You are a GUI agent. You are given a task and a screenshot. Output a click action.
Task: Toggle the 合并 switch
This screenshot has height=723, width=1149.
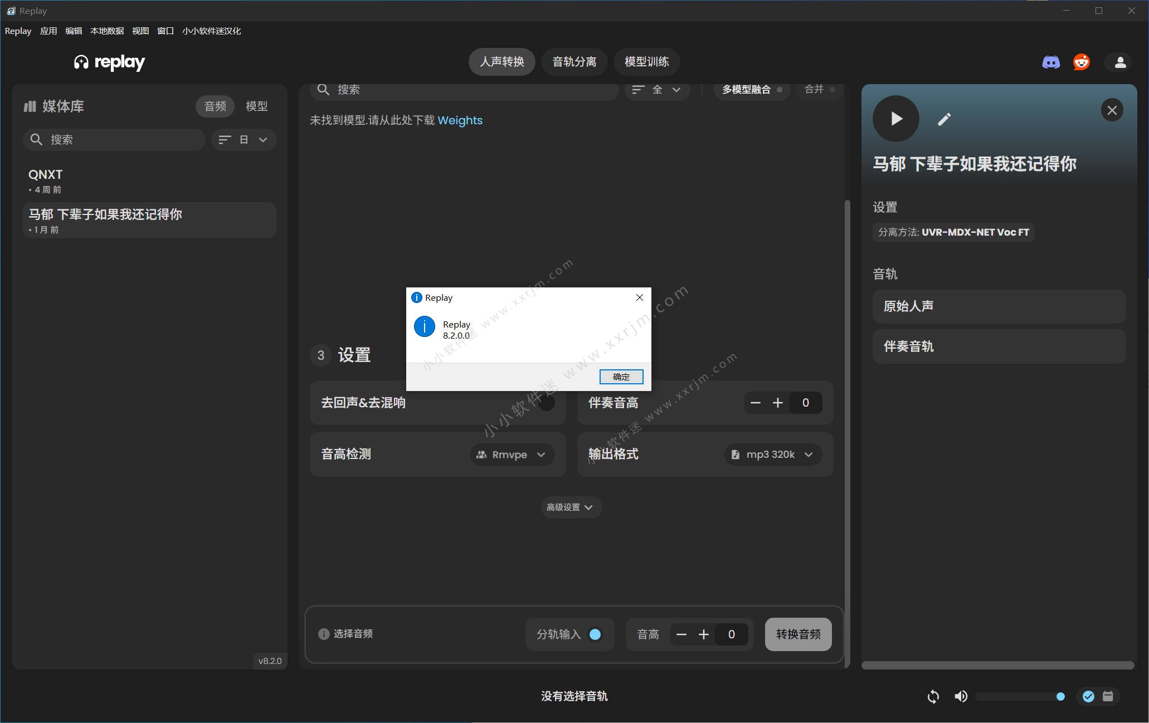pyautogui.click(x=832, y=90)
